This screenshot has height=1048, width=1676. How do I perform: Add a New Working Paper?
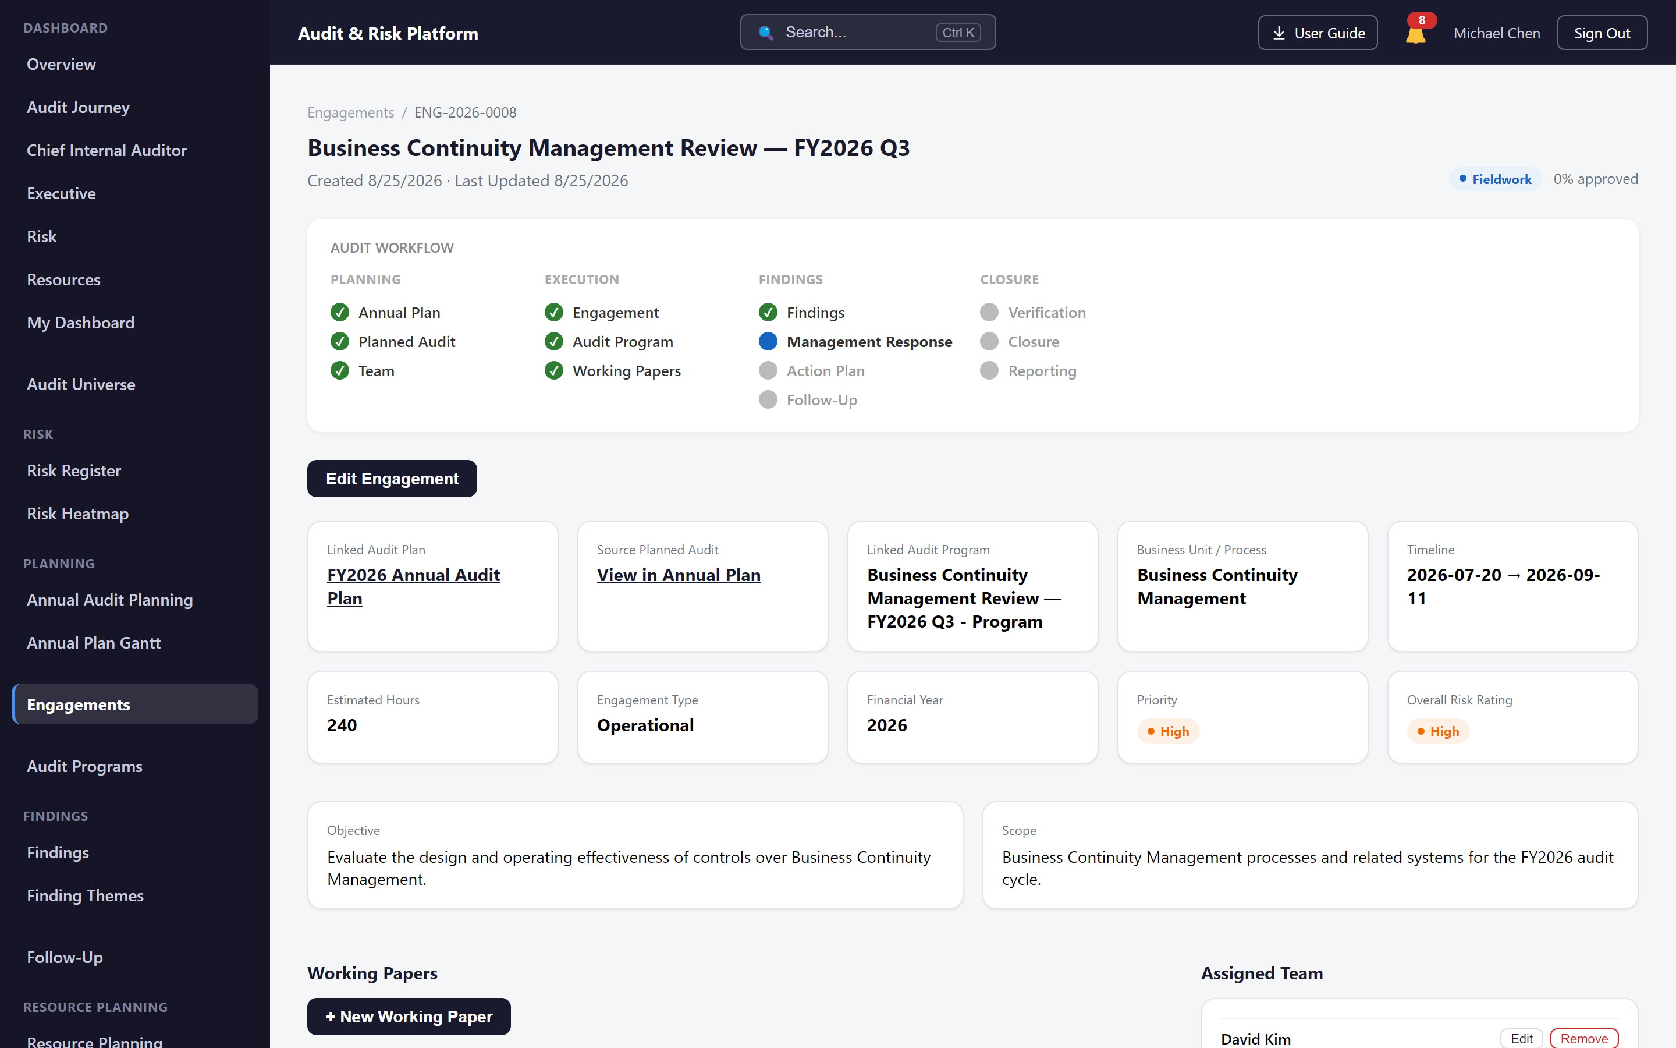tap(409, 1016)
